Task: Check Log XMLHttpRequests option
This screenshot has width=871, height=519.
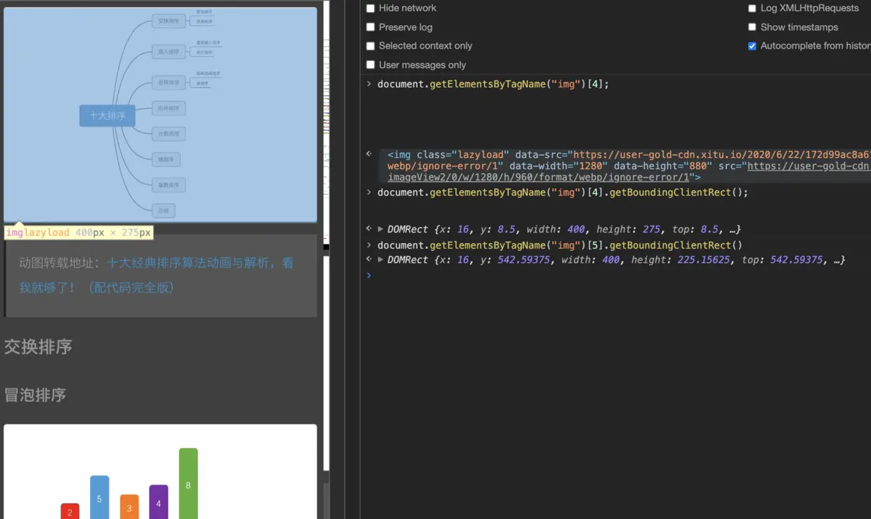Action: click(x=752, y=8)
